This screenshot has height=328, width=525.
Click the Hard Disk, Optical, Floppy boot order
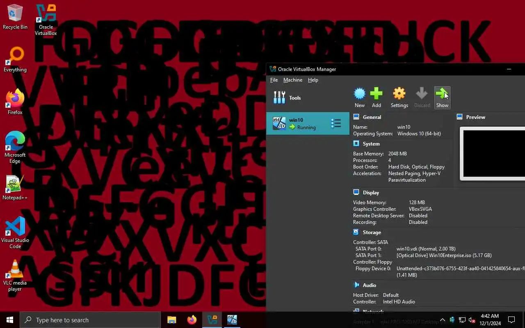click(416, 167)
